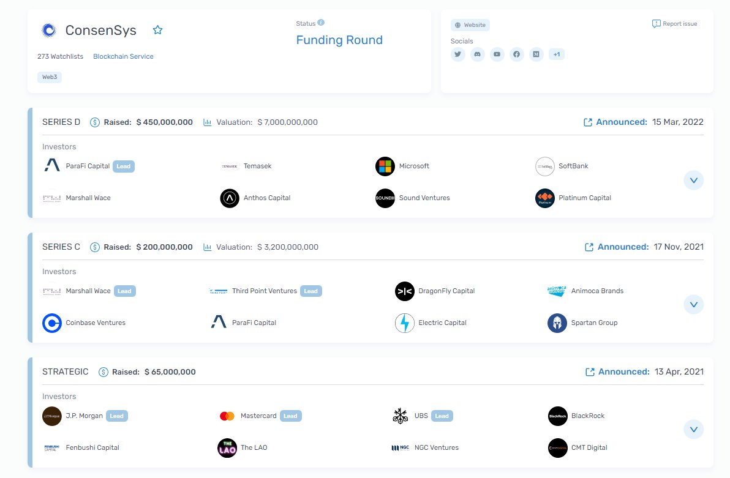Select Anthos Capital investor name
Image resolution: width=730 pixels, height=478 pixels.
click(267, 198)
